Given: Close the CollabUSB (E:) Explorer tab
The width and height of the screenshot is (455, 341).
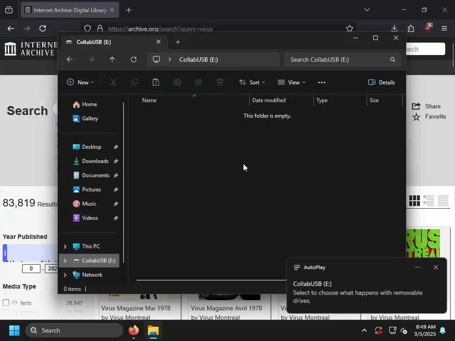Looking at the screenshot, I should pyautogui.click(x=159, y=42).
